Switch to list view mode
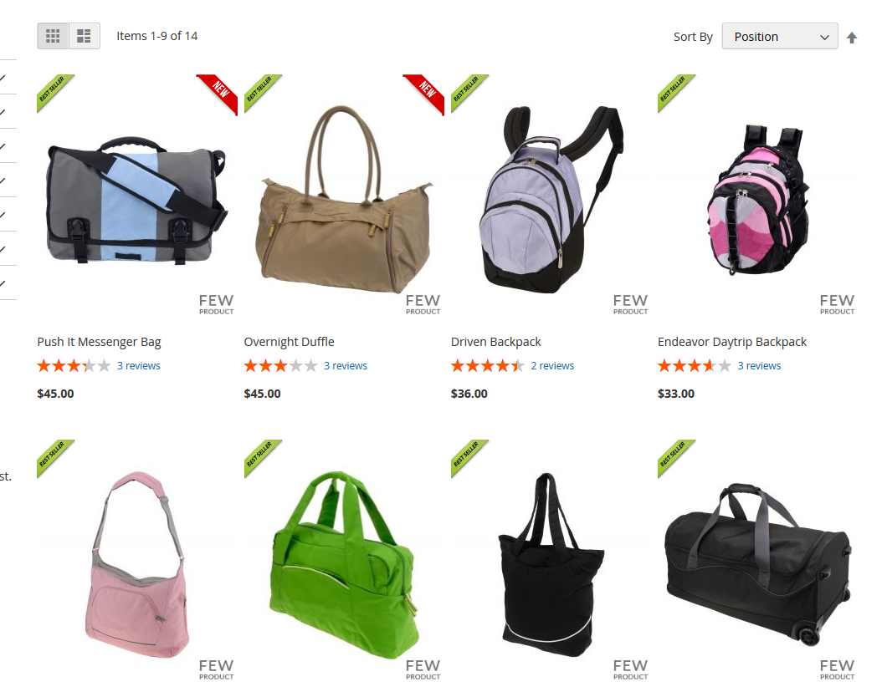The width and height of the screenshot is (887, 692). (x=85, y=36)
